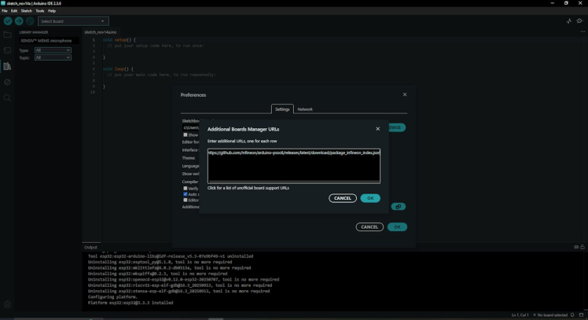The height and width of the screenshot is (320, 588).
Task: Open the Sketch menu
Action: (27, 11)
